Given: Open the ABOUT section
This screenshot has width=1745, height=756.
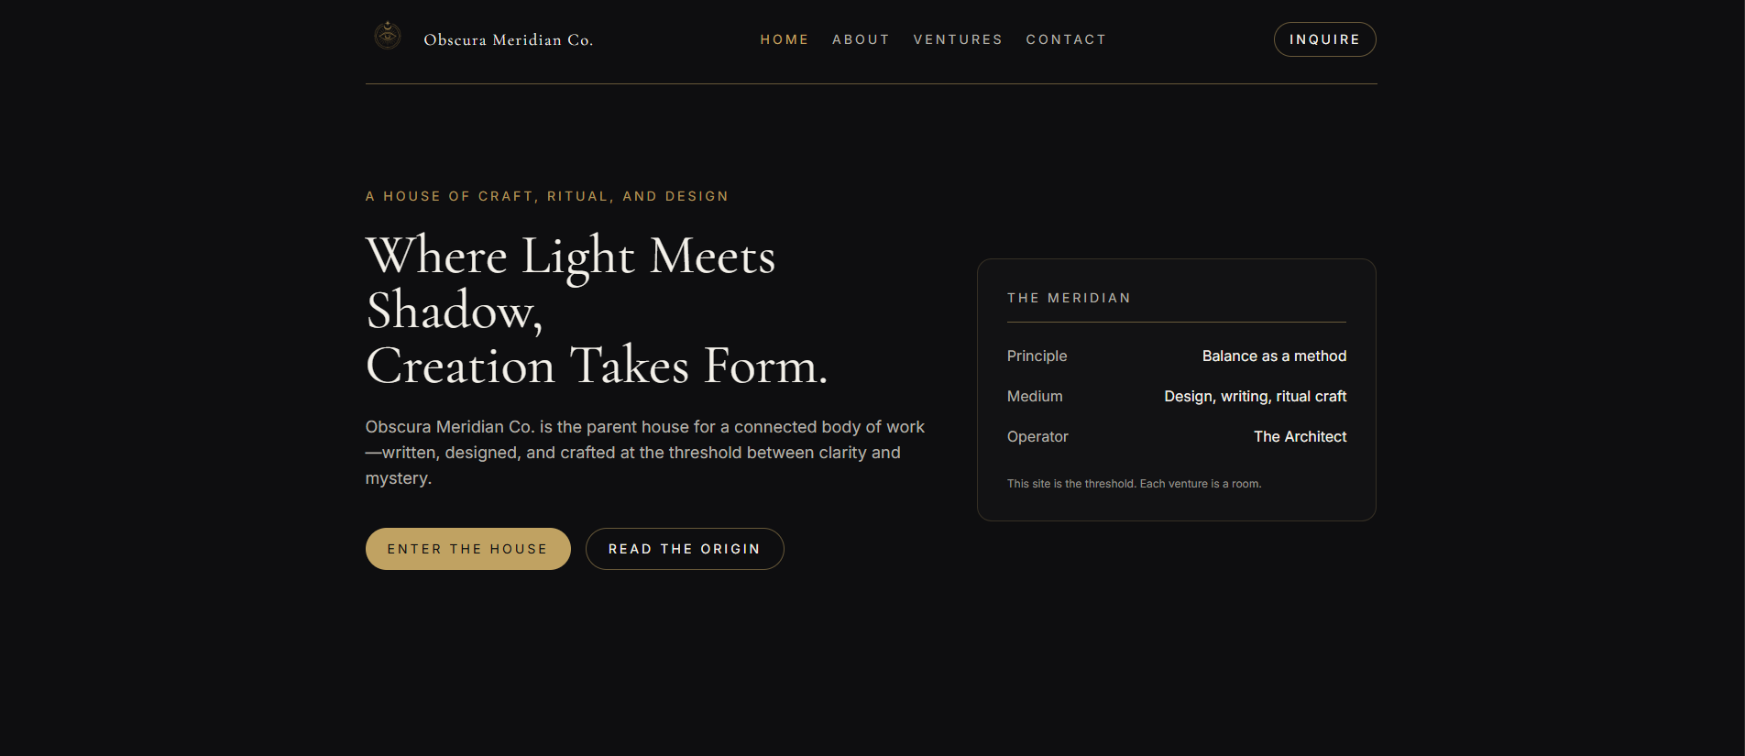Looking at the screenshot, I should click(861, 39).
